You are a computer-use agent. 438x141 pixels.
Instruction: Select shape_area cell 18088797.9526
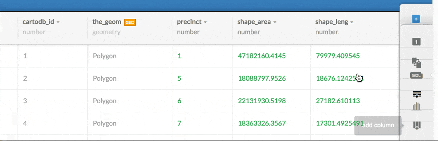pos(262,78)
